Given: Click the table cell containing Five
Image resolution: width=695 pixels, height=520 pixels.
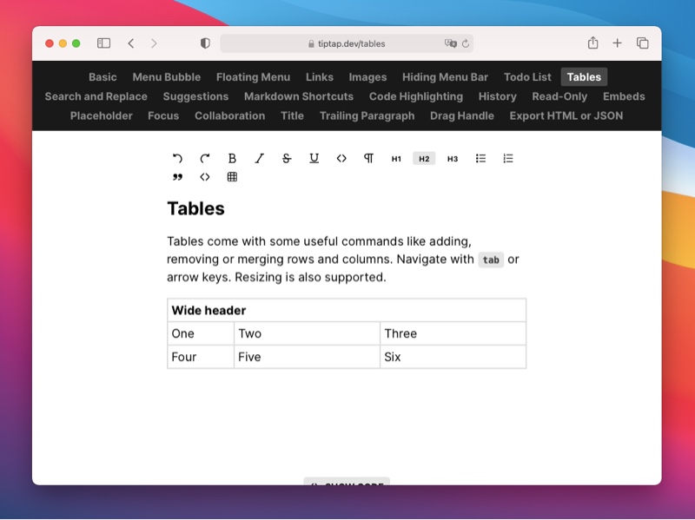Looking at the screenshot, I should pos(307,357).
